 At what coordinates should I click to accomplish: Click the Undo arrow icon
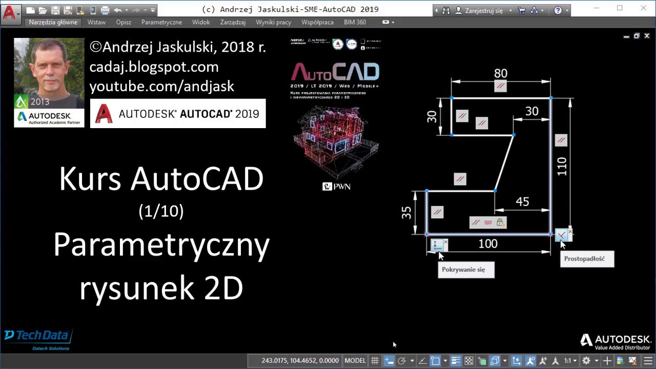tap(118, 10)
